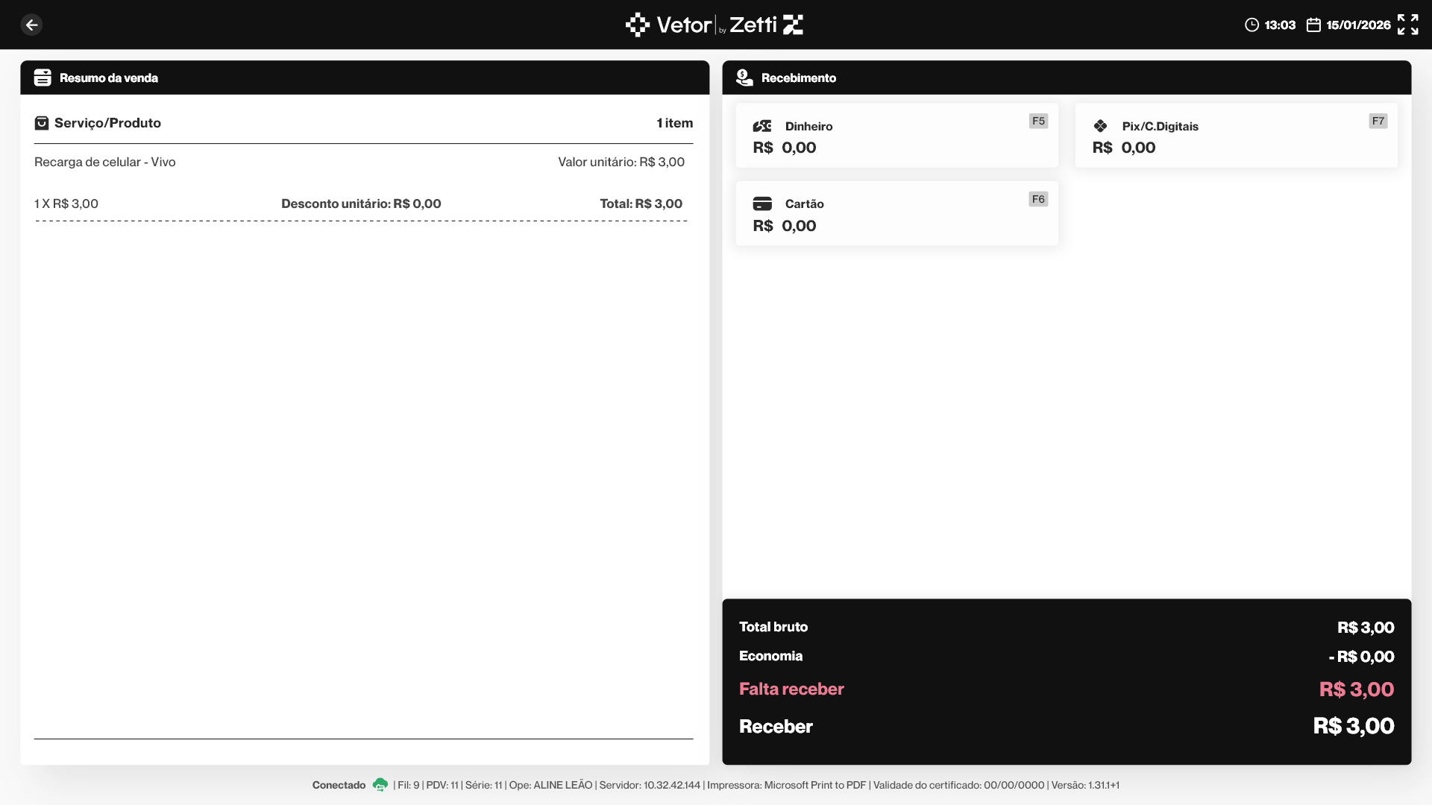Click the Cartão credit card icon
The height and width of the screenshot is (805, 1432).
(761, 203)
